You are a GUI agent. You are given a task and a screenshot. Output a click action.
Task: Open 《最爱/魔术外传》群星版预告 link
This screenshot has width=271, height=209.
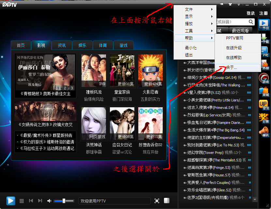pos(46,135)
